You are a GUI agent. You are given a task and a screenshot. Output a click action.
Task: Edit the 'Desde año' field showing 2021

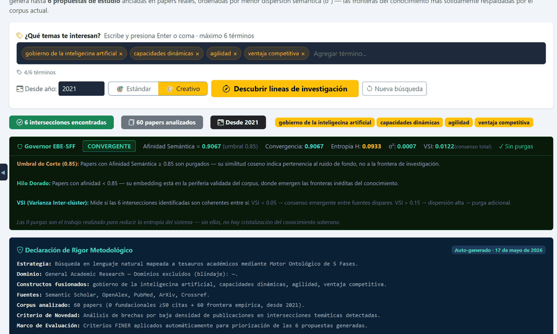coord(81,88)
